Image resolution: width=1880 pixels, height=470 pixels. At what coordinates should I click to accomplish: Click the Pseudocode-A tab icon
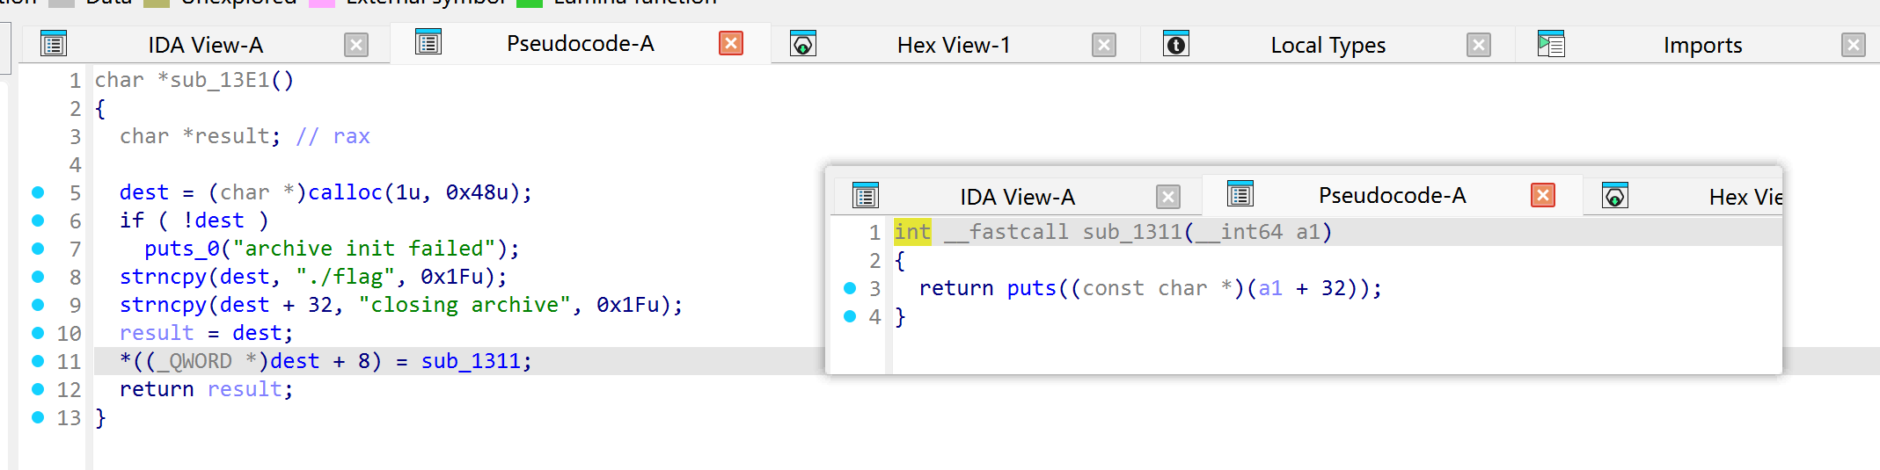coord(428,42)
